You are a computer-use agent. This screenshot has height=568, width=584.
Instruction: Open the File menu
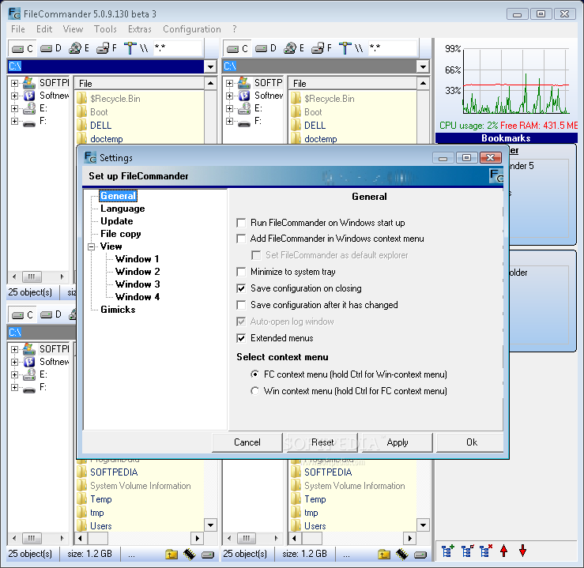[18, 29]
